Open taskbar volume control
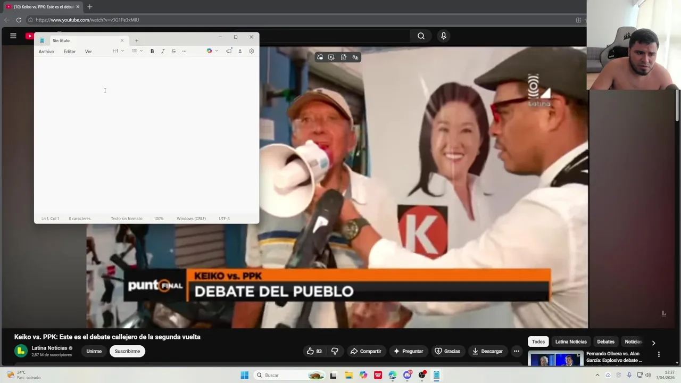This screenshot has width=681, height=383. 648,375
